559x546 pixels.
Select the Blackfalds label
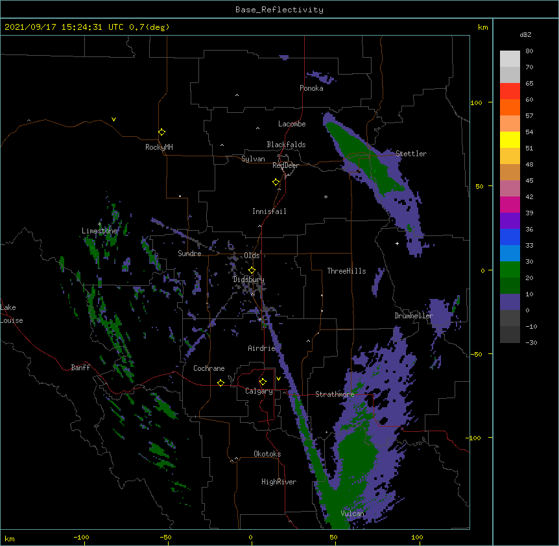tap(286, 145)
